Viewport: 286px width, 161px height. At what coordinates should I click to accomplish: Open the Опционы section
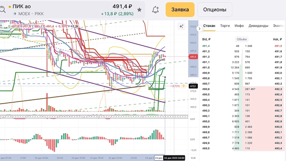[215, 10]
